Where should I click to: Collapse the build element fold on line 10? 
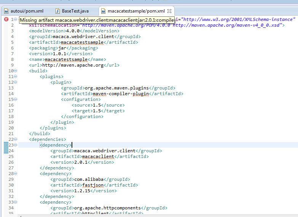[16, 71]
